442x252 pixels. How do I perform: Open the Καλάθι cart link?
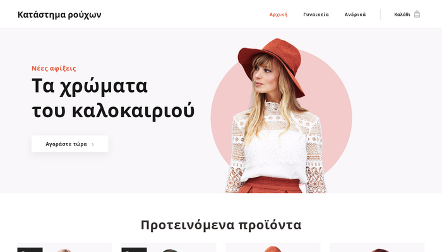[407, 14]
